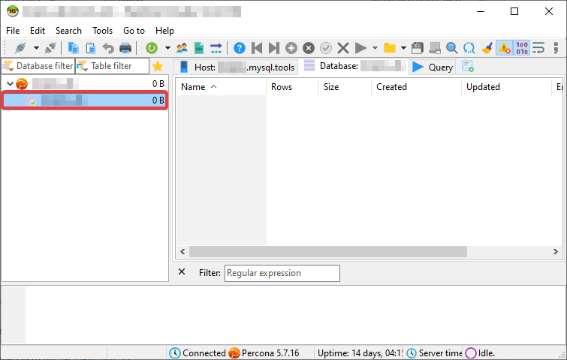Screen dimensions: 567x360
Task: Click the Print toolbar icon
Action: coord(125,48)
